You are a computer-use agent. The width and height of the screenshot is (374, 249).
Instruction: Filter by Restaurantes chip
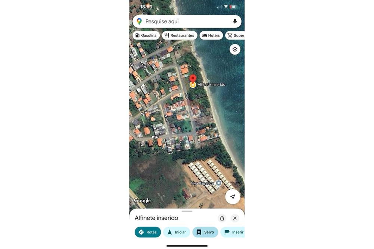(179, 35)
